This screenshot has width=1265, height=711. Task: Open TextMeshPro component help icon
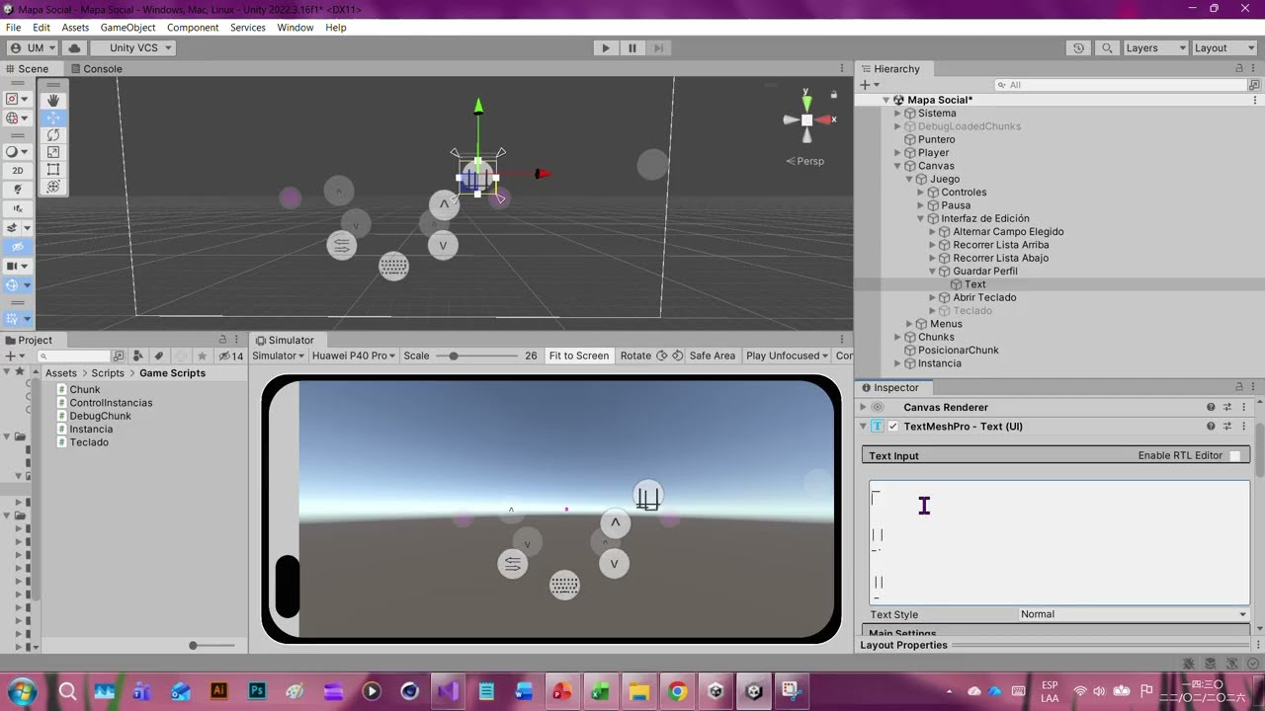1211,427
